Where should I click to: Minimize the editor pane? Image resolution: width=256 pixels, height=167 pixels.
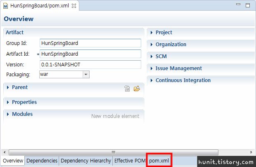pos(238,4)
